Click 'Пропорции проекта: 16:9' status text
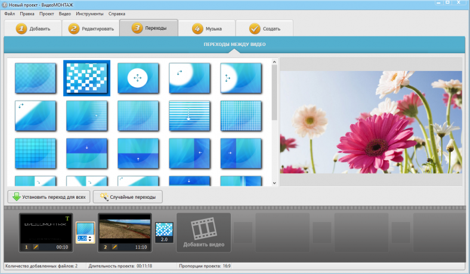470x274 pixels. pyautogui.click(x=205, y=266)
